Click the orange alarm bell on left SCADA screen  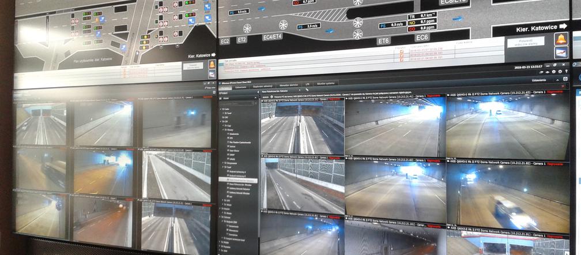tap(212, 64)
